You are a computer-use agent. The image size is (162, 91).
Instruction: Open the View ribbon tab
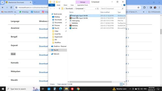[72, 5]
